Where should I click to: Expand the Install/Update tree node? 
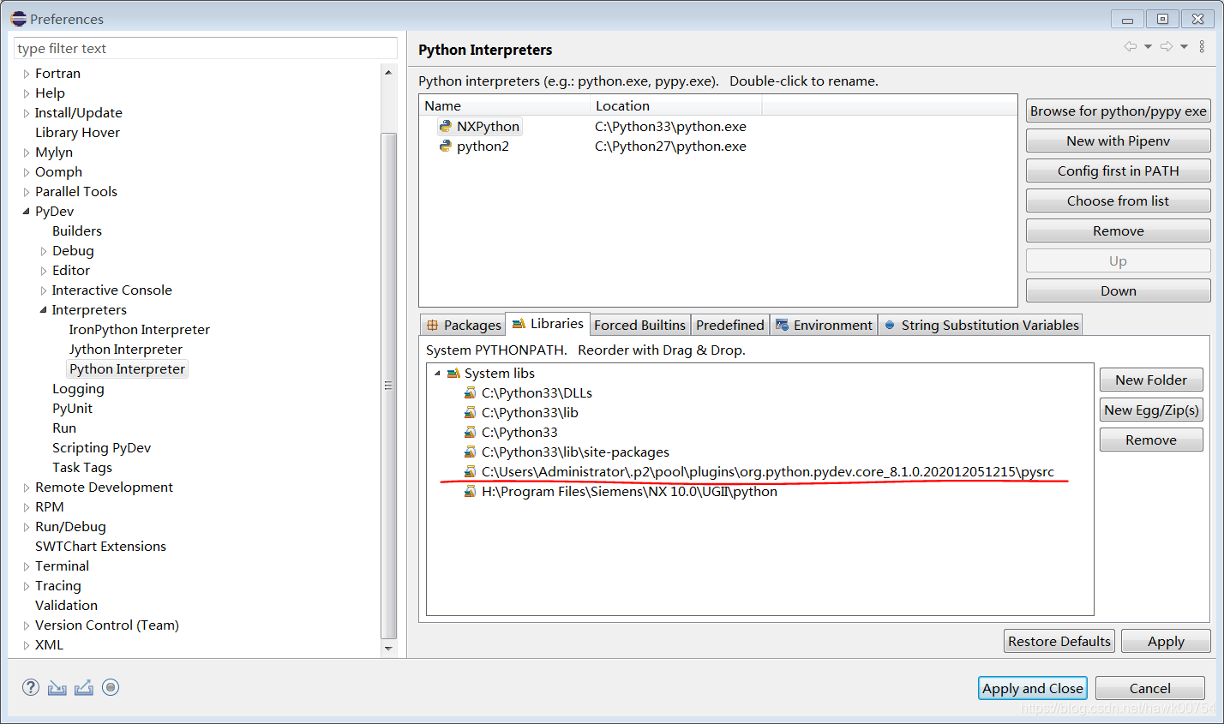tap(27, 113)
